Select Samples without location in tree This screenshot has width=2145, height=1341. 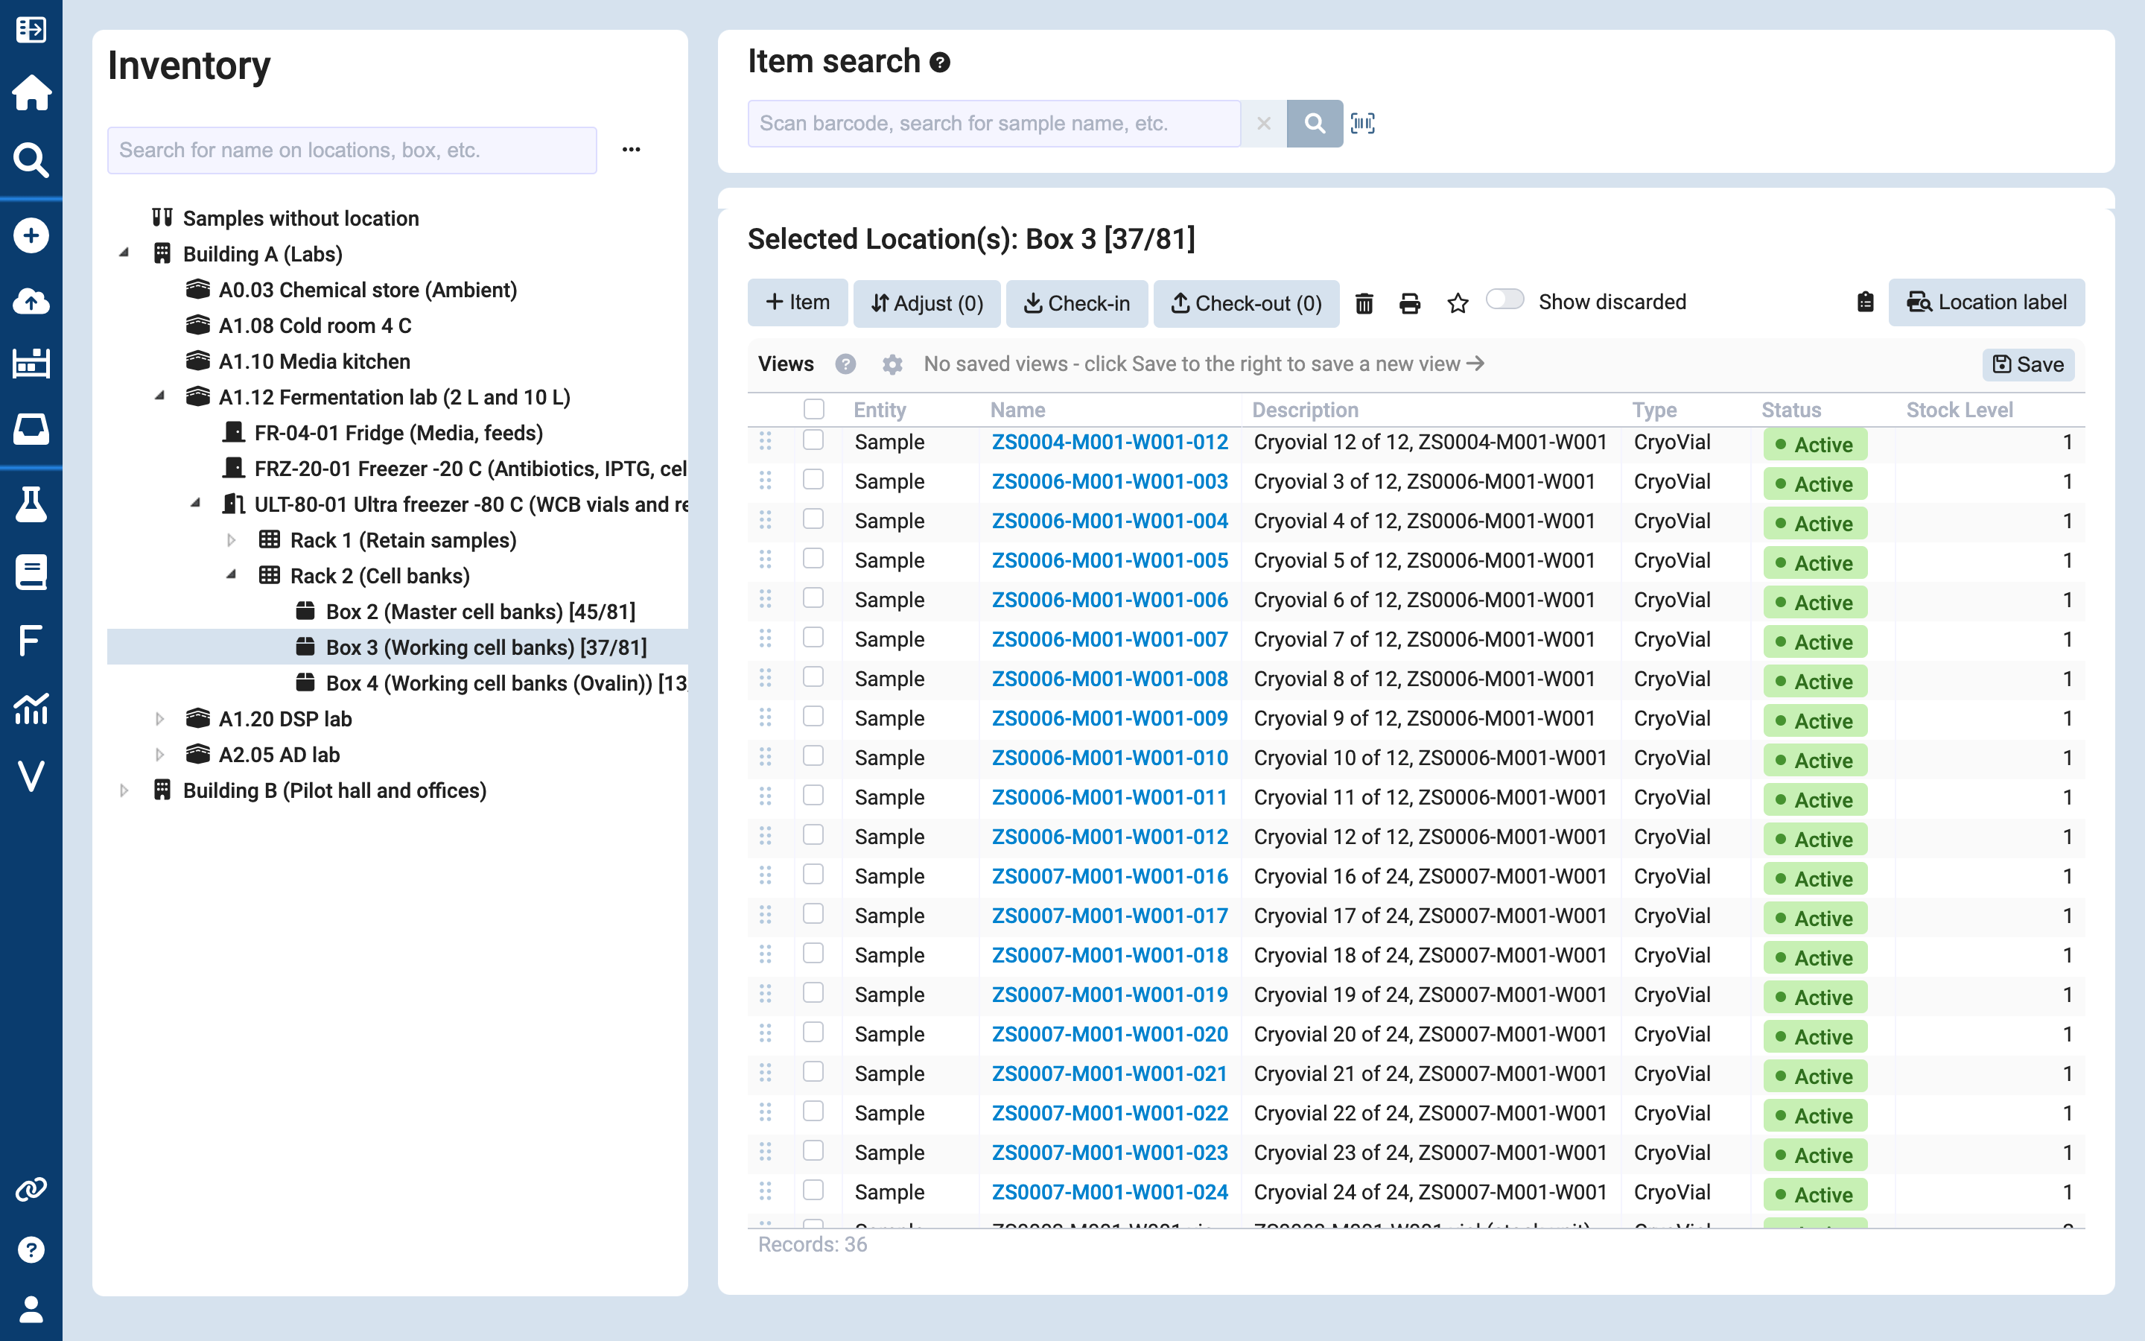300,218
